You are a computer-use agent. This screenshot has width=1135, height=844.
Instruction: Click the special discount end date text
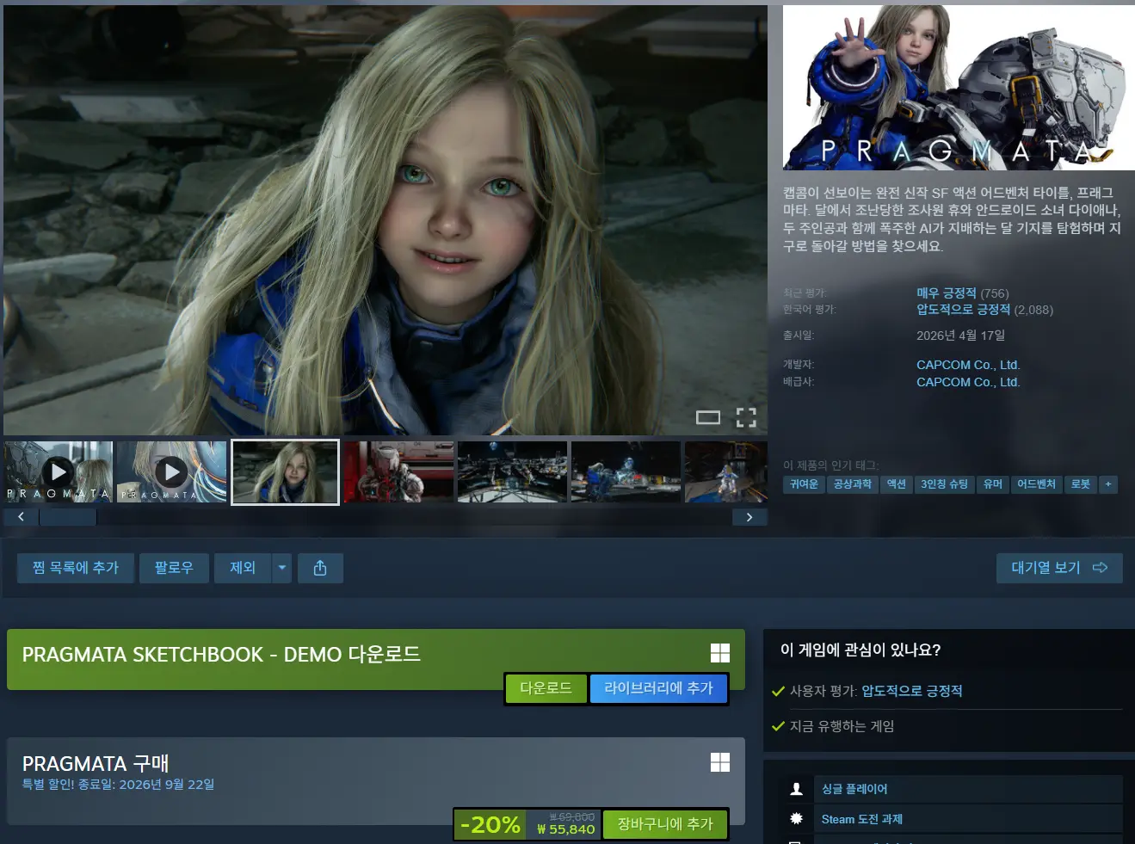click(118, 785)
